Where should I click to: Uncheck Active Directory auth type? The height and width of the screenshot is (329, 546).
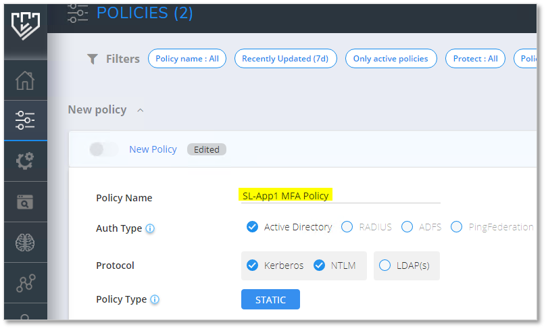point(252,227)
